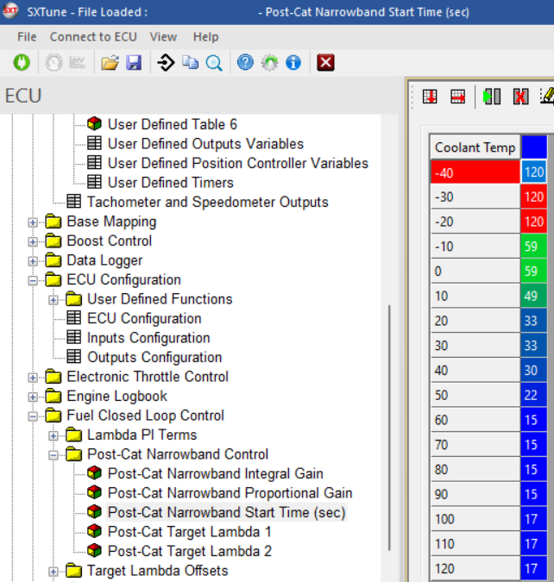Click the green Connect power icon
The image size is (554, 582).
coord(22,62)
